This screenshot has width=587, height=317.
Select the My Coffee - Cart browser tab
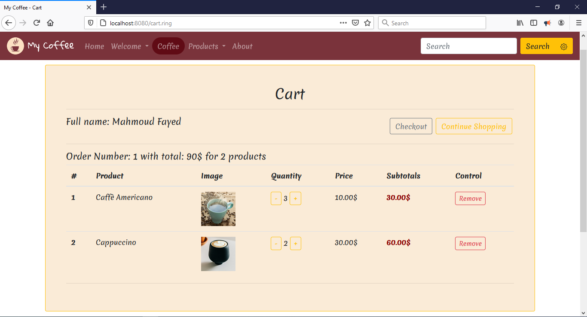pos(43,7)
